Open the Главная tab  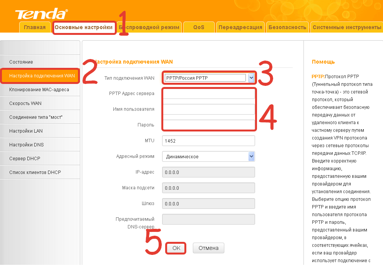[35, 27]
